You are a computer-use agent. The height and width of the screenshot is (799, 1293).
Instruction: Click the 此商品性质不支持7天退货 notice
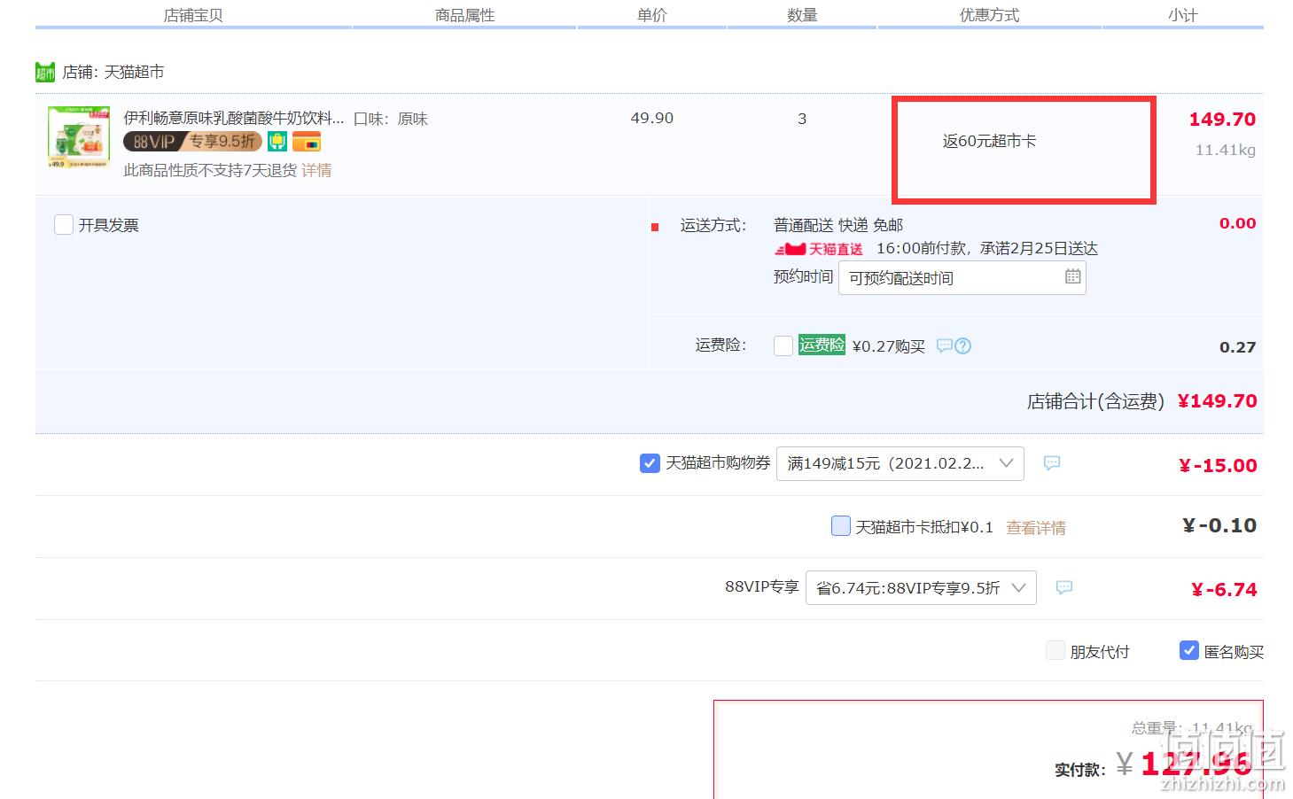click(x=210, y=170)
